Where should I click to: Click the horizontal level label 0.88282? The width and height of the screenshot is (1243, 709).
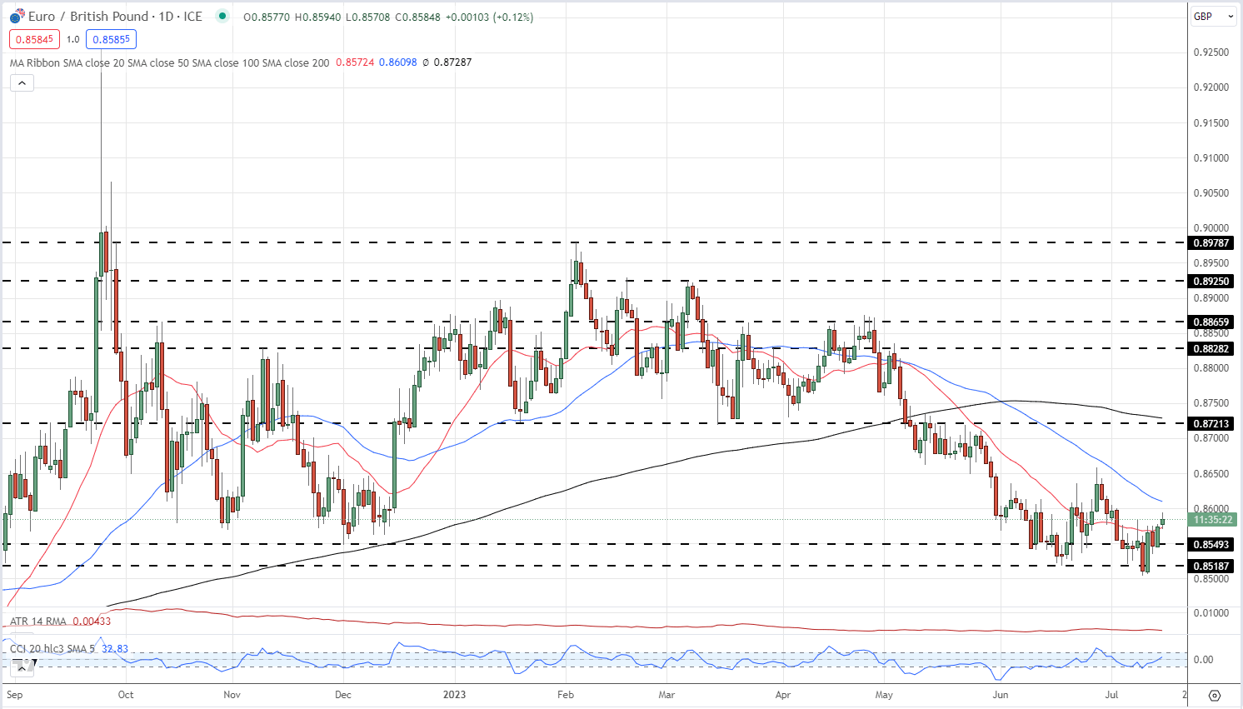click(1212, 349)
